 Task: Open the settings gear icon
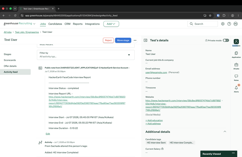coord(222,24)
